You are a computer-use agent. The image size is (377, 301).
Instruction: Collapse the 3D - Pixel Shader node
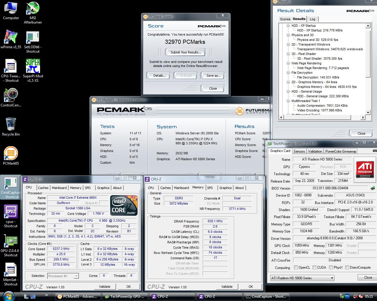(x=288, y=54)
